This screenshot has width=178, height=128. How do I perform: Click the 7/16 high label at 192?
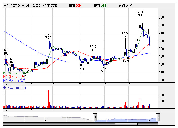(x=93, y=48)
